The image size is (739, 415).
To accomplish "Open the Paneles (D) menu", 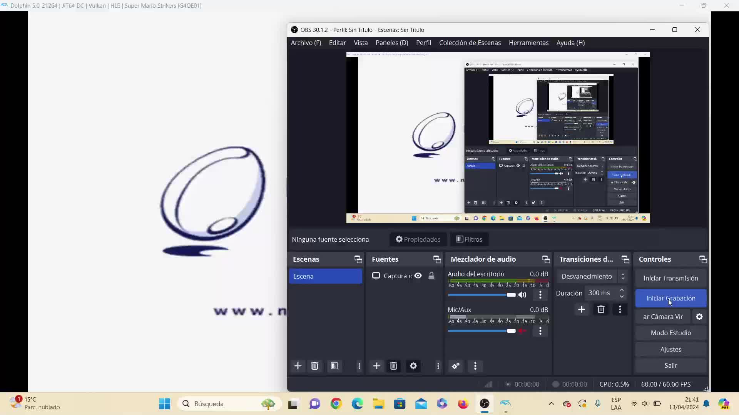I will (392, 43).
